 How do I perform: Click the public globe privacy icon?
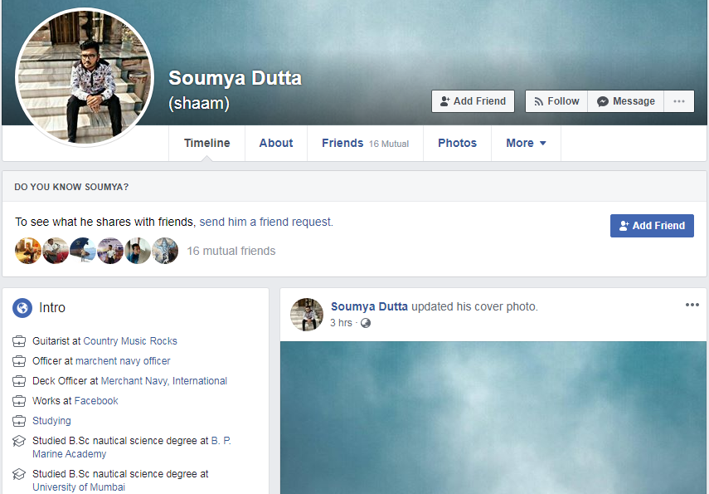[x=366, y=323]
